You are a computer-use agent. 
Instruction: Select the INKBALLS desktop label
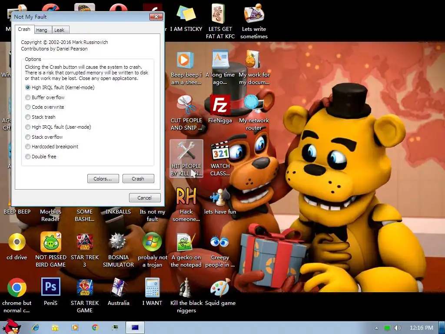(x=118, y=212)
